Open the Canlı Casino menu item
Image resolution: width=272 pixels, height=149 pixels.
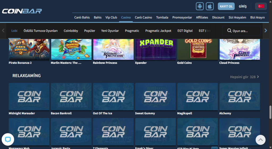(143, 17)
